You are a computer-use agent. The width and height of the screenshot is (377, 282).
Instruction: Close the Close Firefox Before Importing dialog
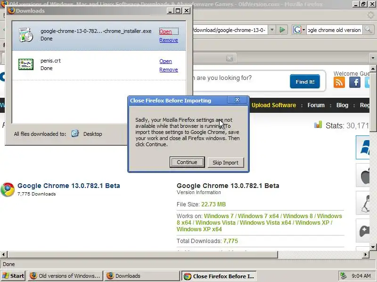pos(237,100)
